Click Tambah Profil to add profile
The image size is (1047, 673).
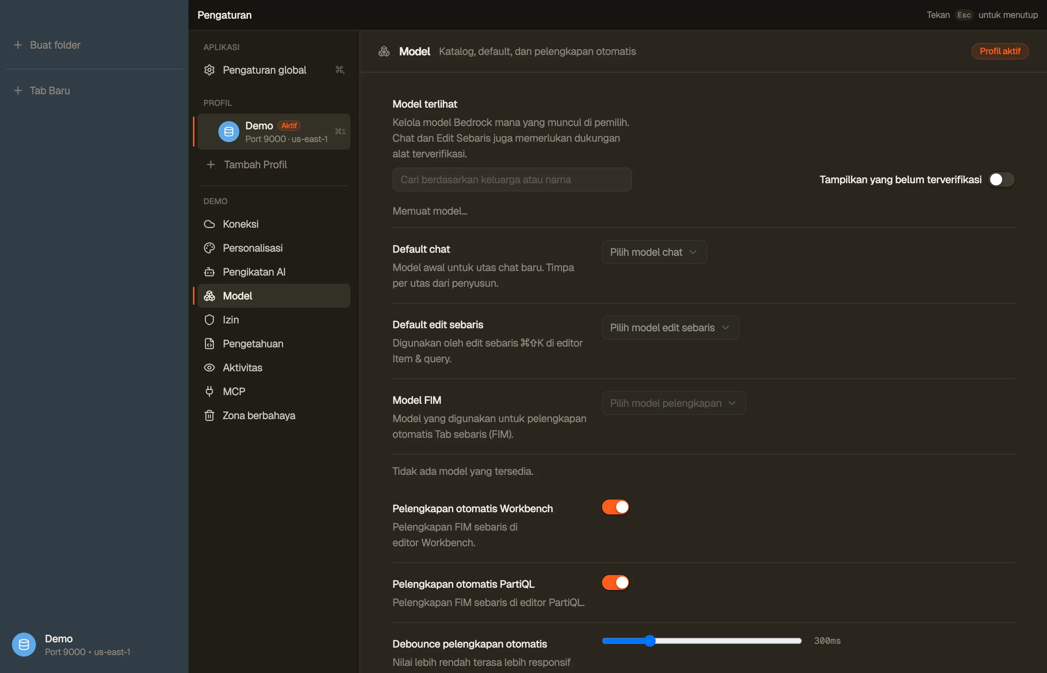tap(274, 165)
